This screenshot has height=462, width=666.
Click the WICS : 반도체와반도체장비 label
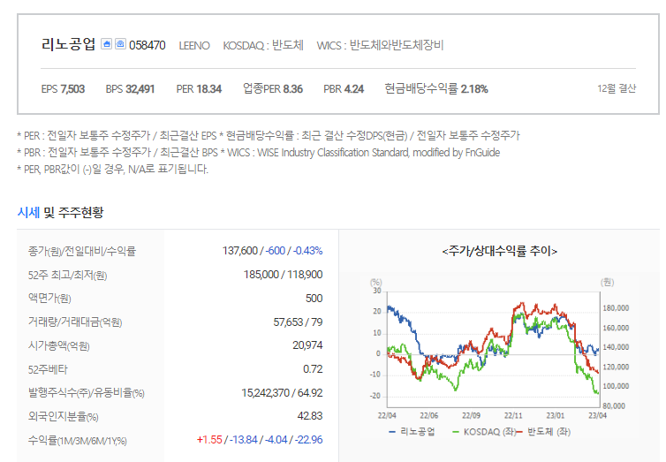point(380,45)
